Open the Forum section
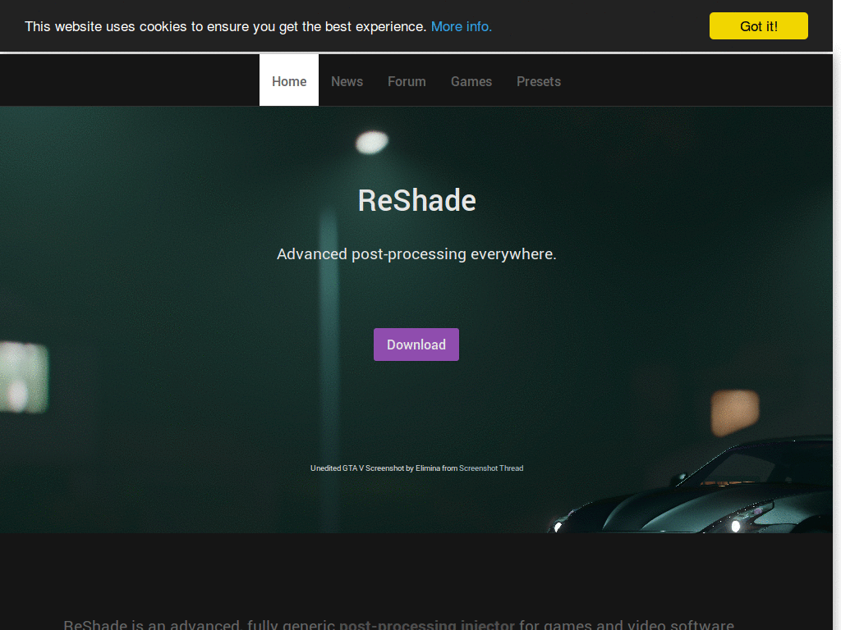Image resolution: width=841 pixels, height=630 pixels. click(x=407, y=81)
